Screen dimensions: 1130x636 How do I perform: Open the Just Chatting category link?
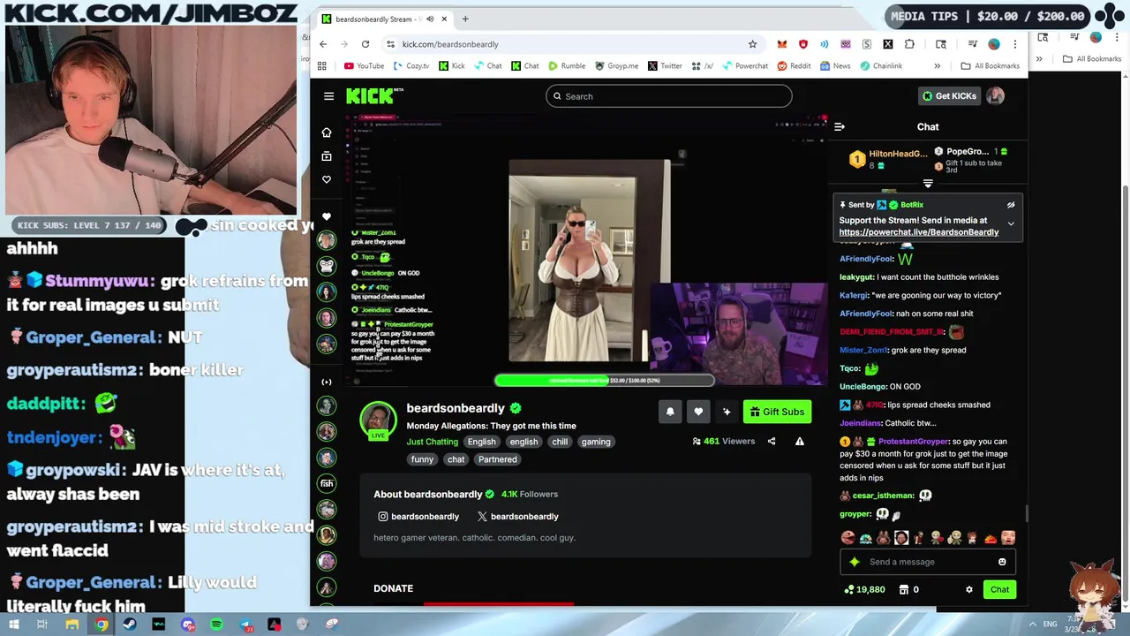[x=432, y=442]
